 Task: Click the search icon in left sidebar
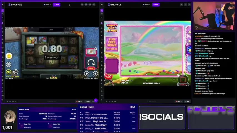click(2, 18)
